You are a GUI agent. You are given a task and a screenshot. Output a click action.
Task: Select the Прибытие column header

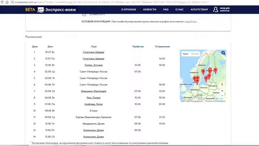[x=138, y=47]
